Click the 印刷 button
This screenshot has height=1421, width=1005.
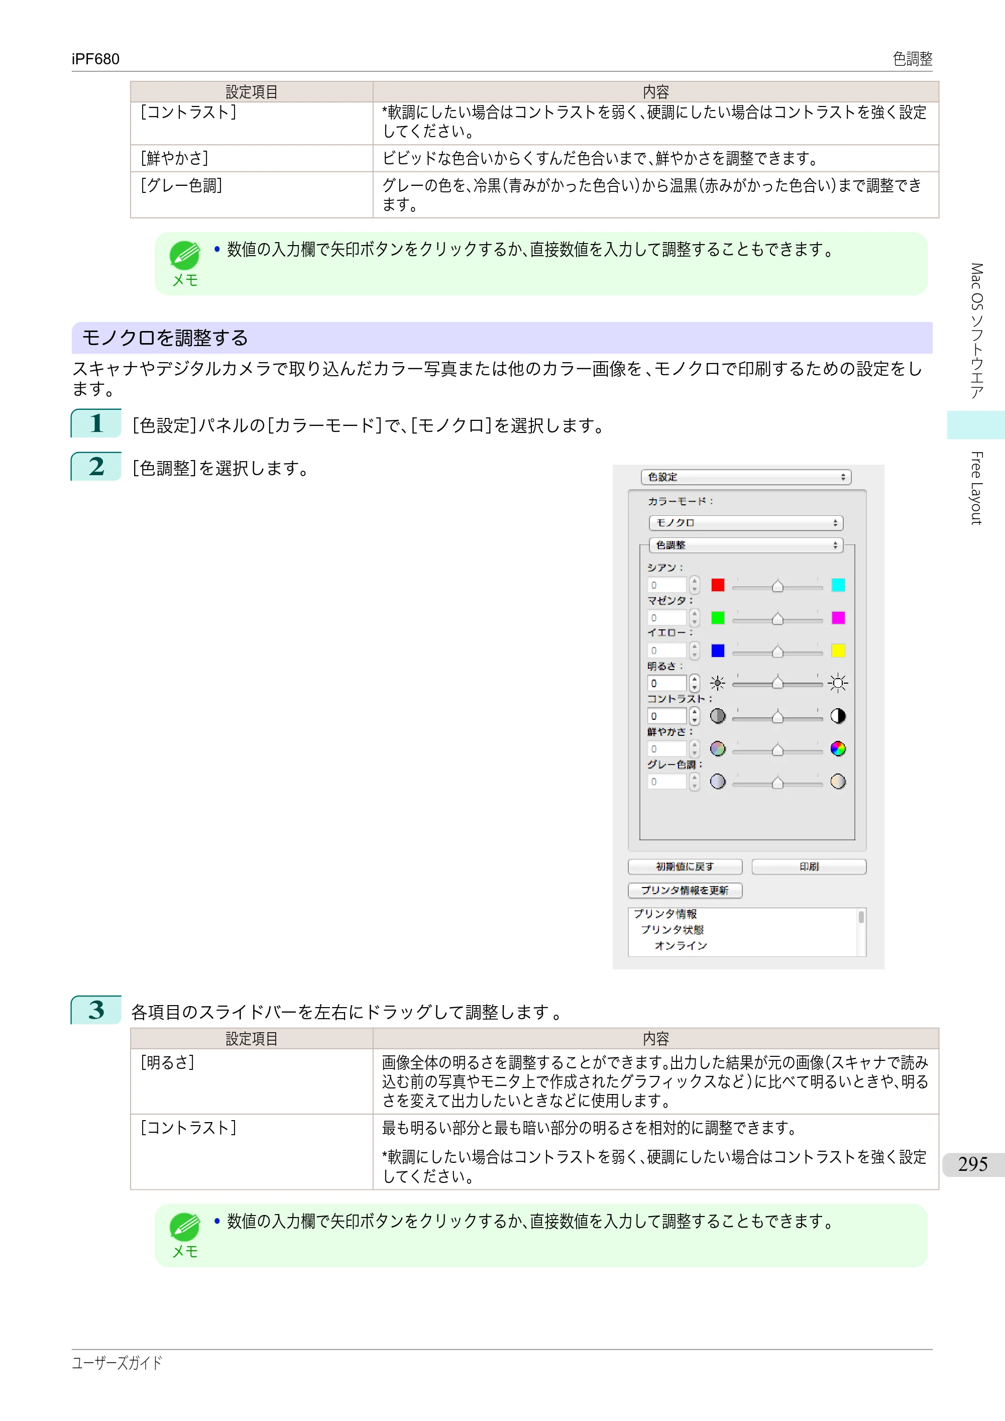809,866
